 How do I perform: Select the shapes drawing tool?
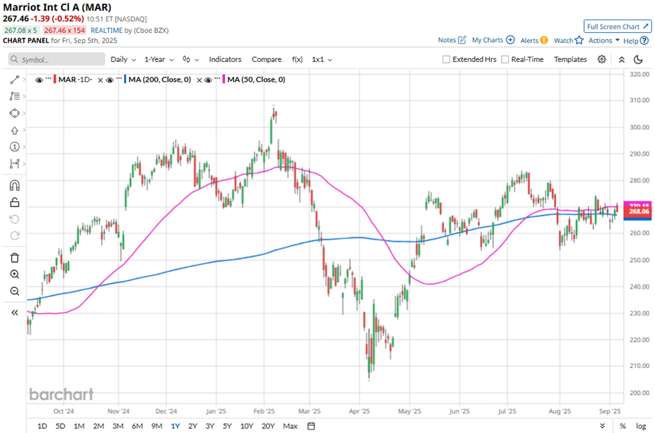(x=15, y=113)
